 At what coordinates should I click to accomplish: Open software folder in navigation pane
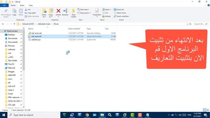coord(11,49)
